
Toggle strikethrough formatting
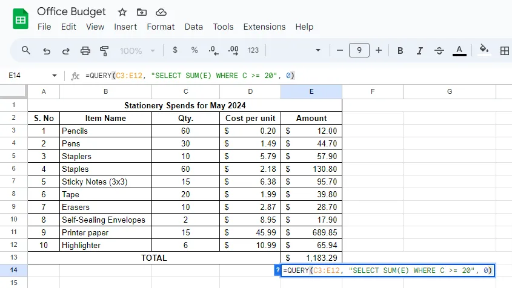point(439,51)
